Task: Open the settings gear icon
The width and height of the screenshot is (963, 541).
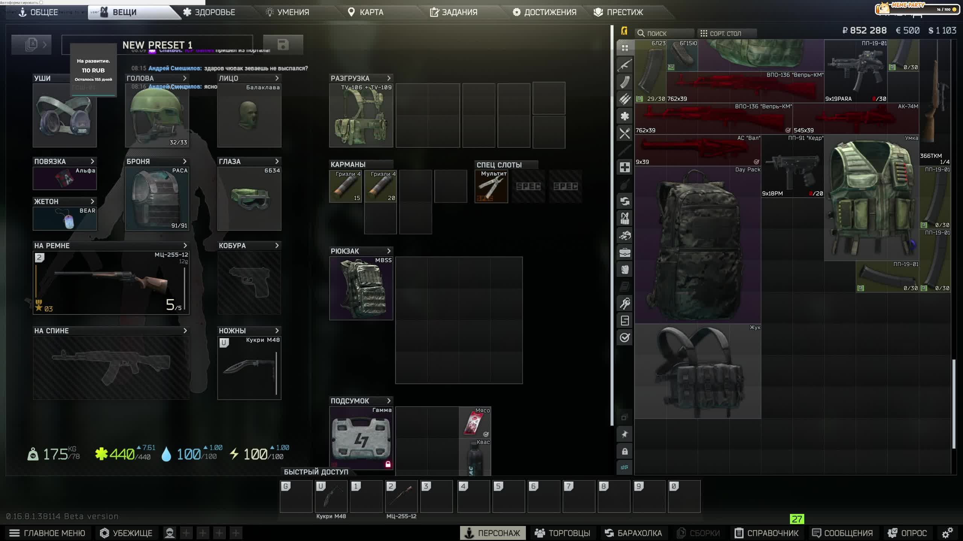Action: pos(947,533)
